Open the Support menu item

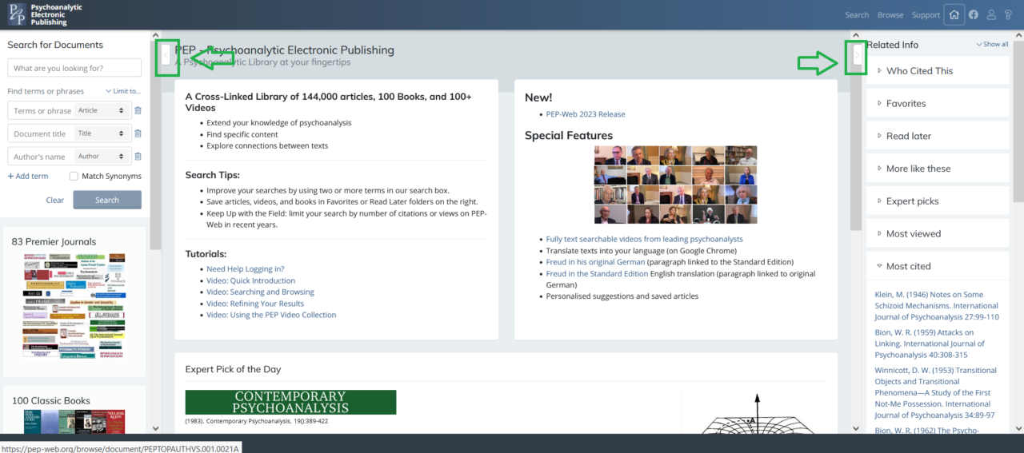[926, 15]
